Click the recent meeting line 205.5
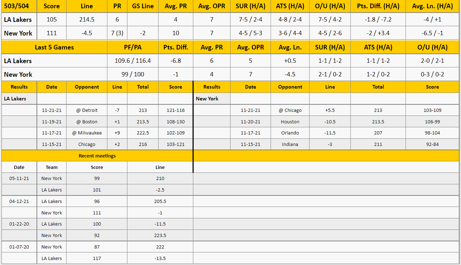The width and height of the screenshot is (461, 265). tap(160, 201)
